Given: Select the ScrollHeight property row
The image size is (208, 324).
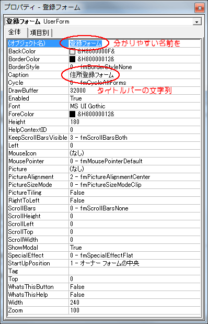Looking at the screenshot, I should [104, 216].
